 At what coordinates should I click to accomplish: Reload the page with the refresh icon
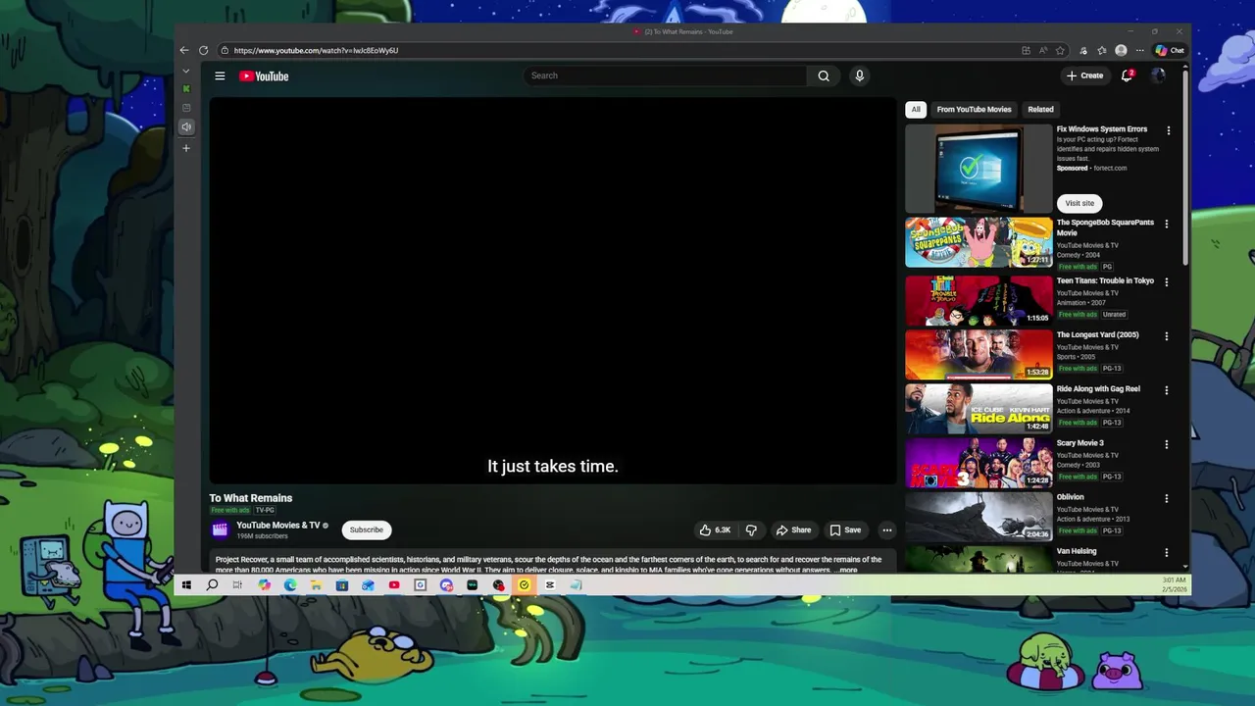(203, 50)
